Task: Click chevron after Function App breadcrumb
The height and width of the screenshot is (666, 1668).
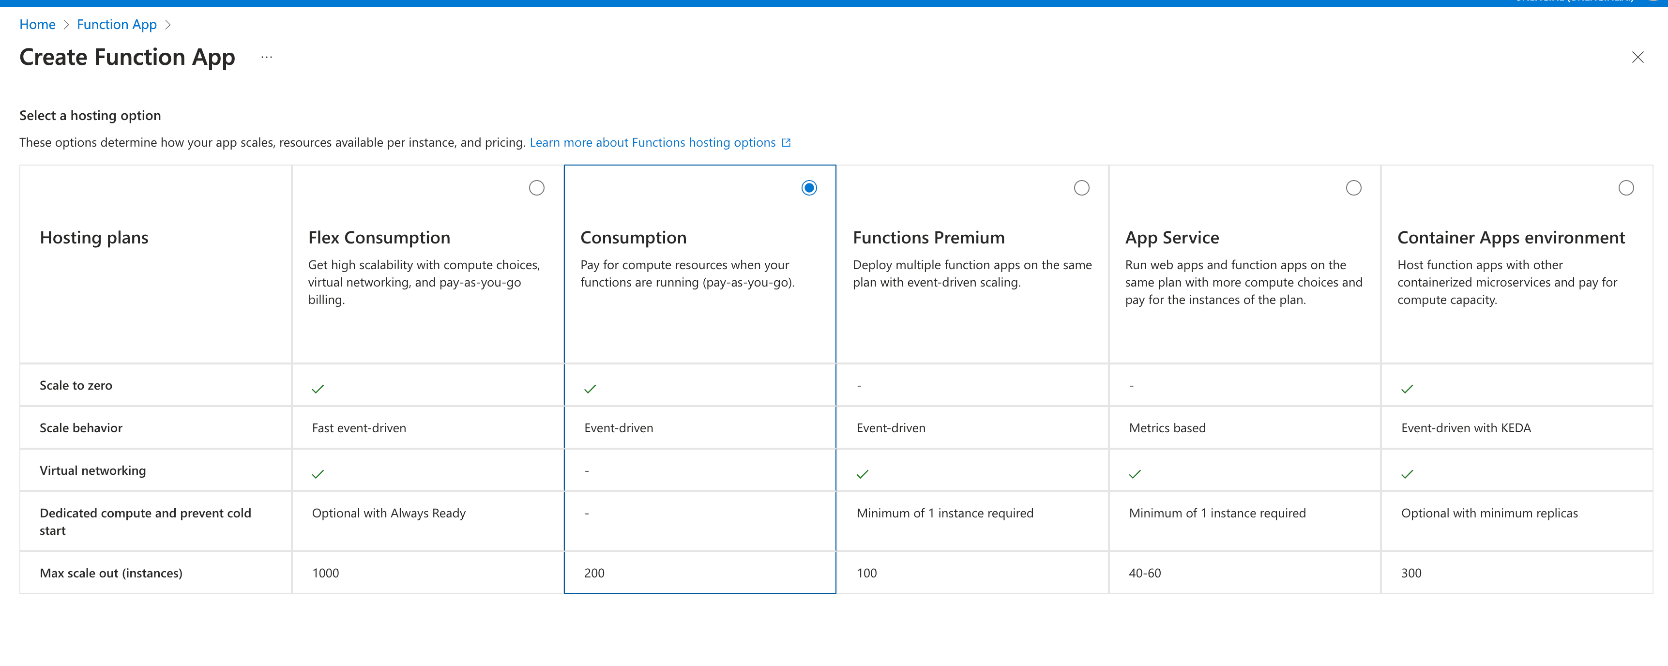Action: pyautogui.click(x=167, y=25)
